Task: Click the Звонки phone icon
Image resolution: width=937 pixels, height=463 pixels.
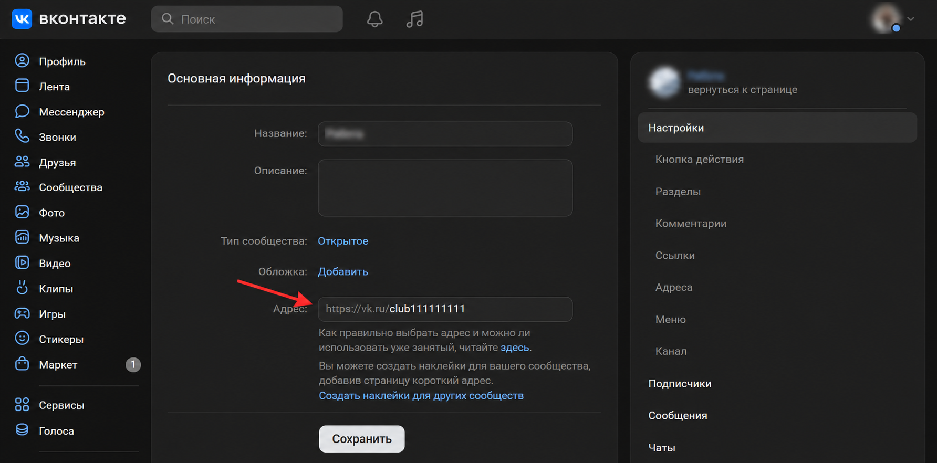Action: point(22,136)
